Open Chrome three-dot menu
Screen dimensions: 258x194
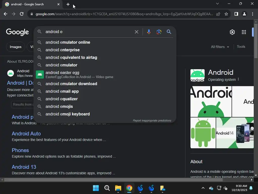click(252, 14)
